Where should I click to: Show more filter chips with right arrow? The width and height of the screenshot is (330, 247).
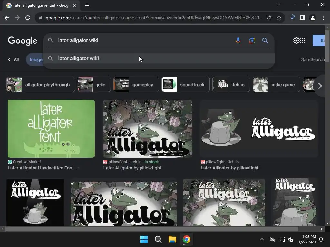(320, 86)
